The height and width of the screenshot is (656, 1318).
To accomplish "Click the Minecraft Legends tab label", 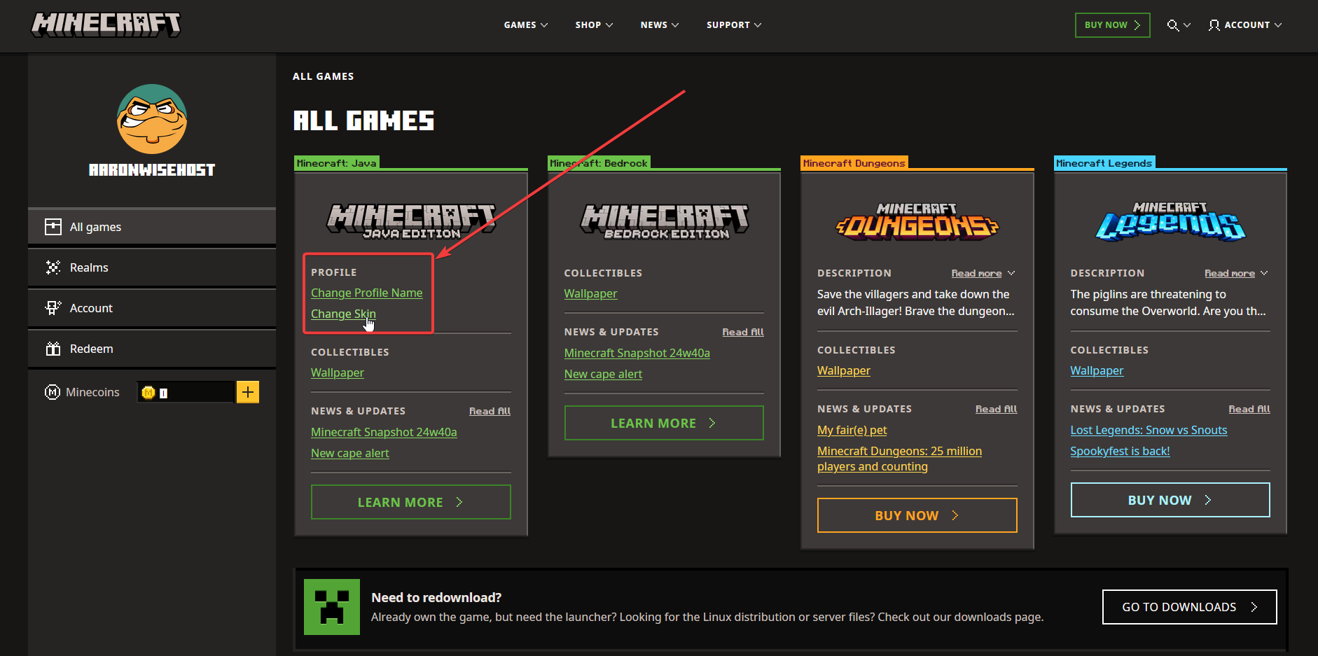I will click(1104, 162).
